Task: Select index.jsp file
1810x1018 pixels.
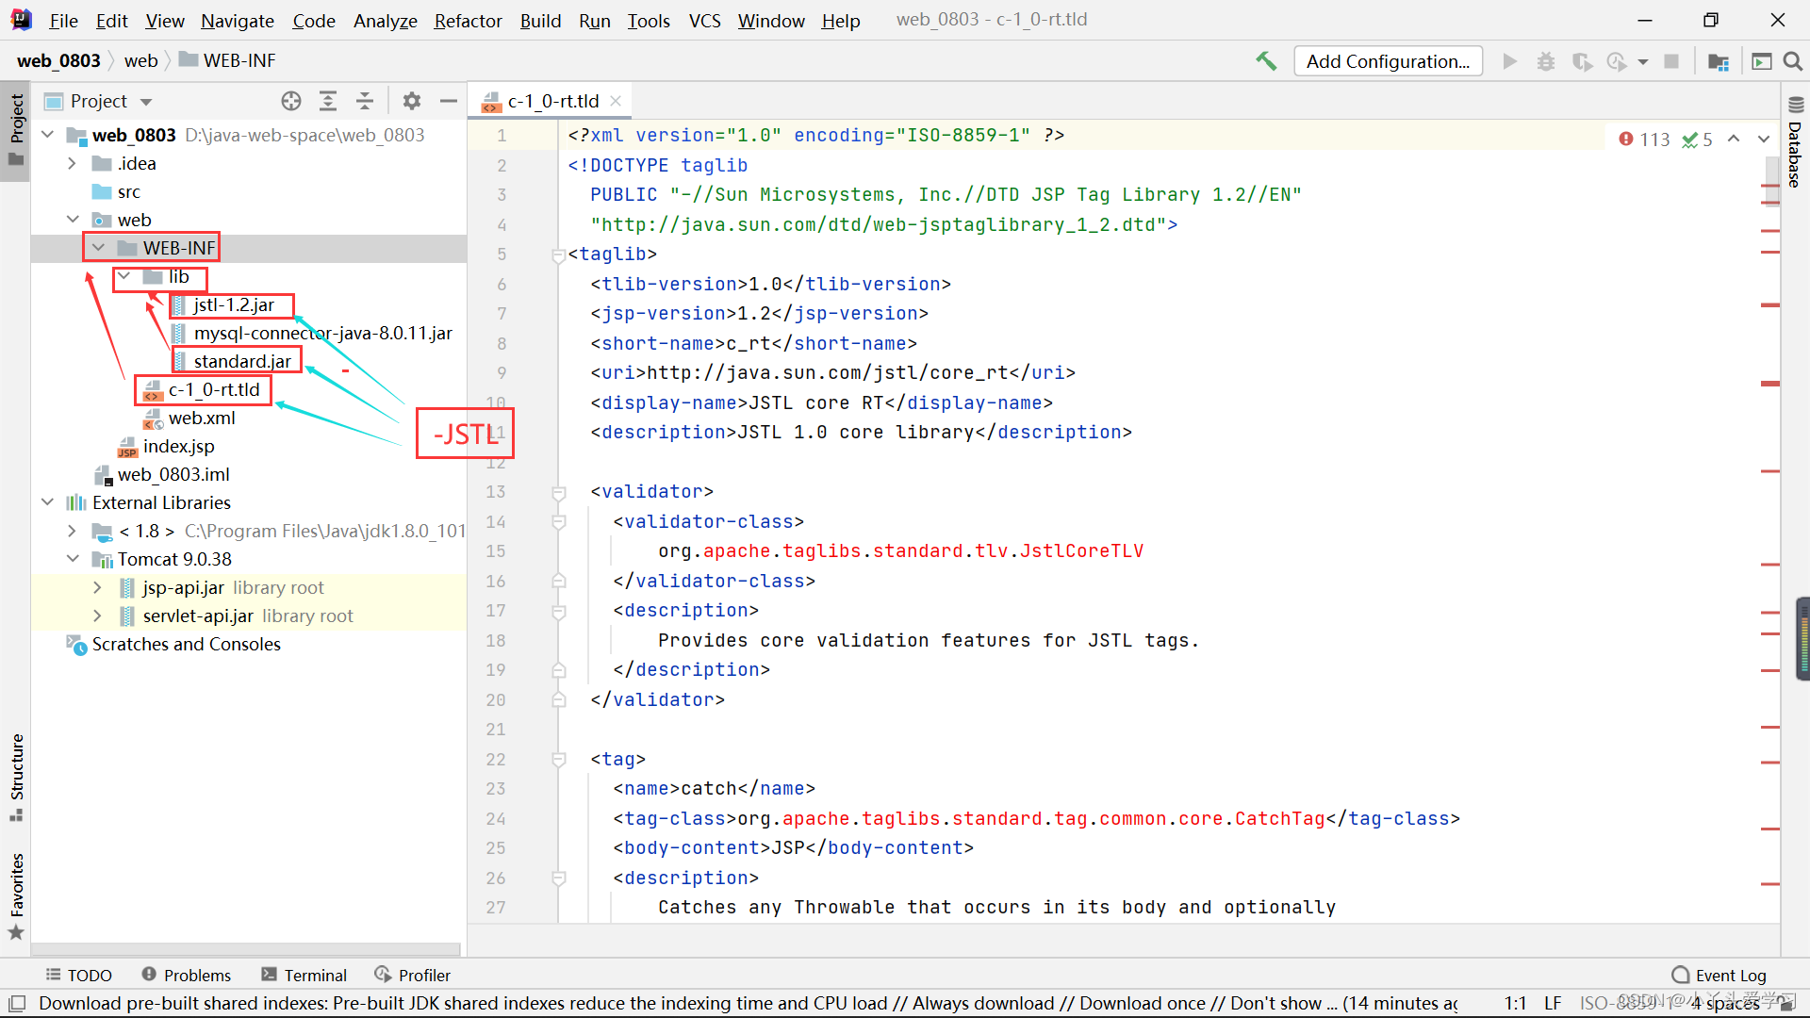Action: [x=178, y=446]
